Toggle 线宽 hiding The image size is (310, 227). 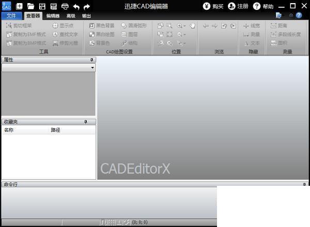pos(252,26)
